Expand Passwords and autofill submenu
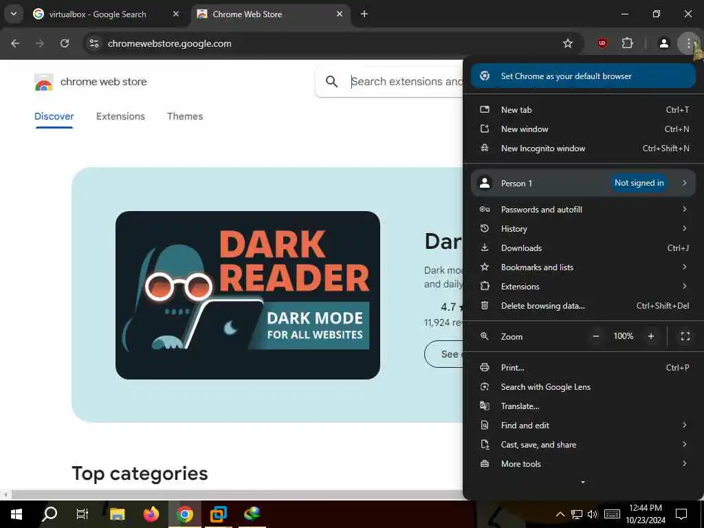Viewport: 704px width, 528px height. tap(583, 209)
